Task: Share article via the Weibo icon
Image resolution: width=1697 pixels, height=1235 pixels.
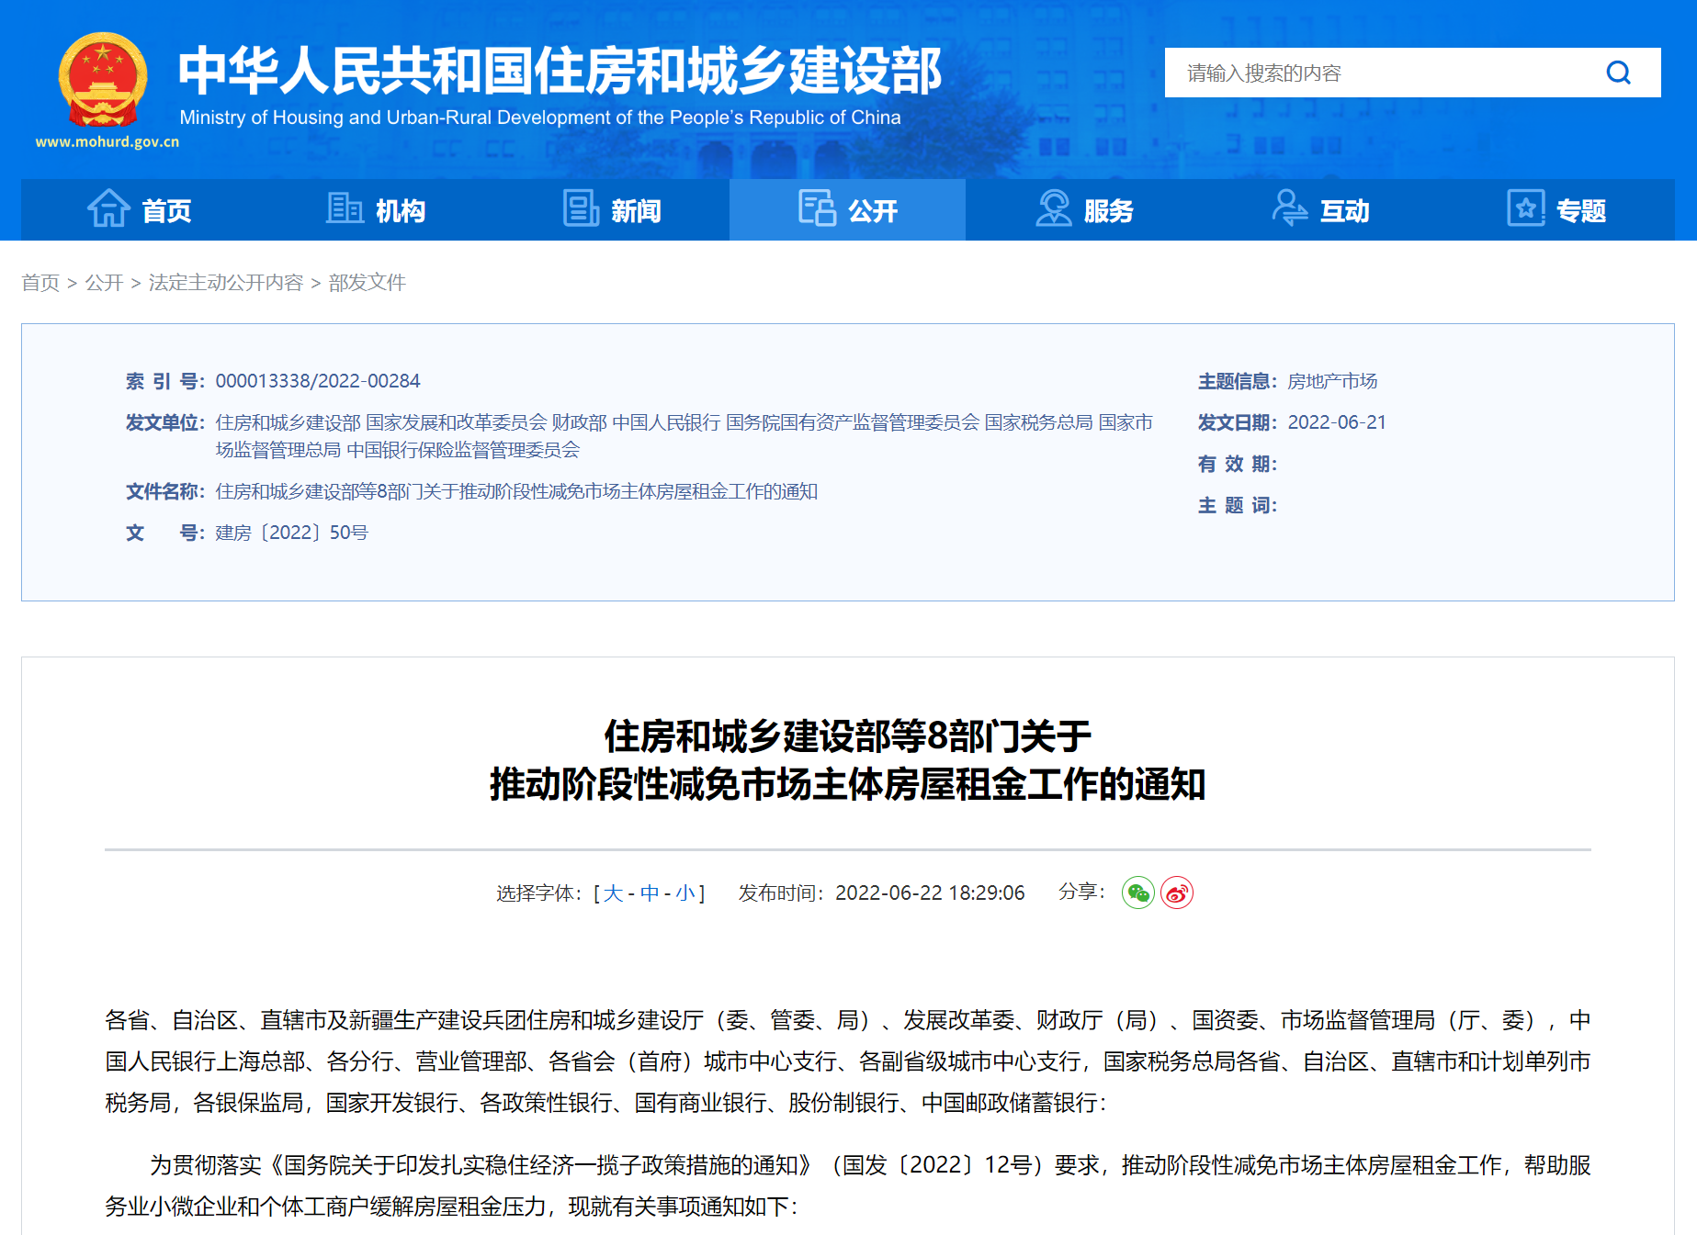Action: (x=1177, y=893)
